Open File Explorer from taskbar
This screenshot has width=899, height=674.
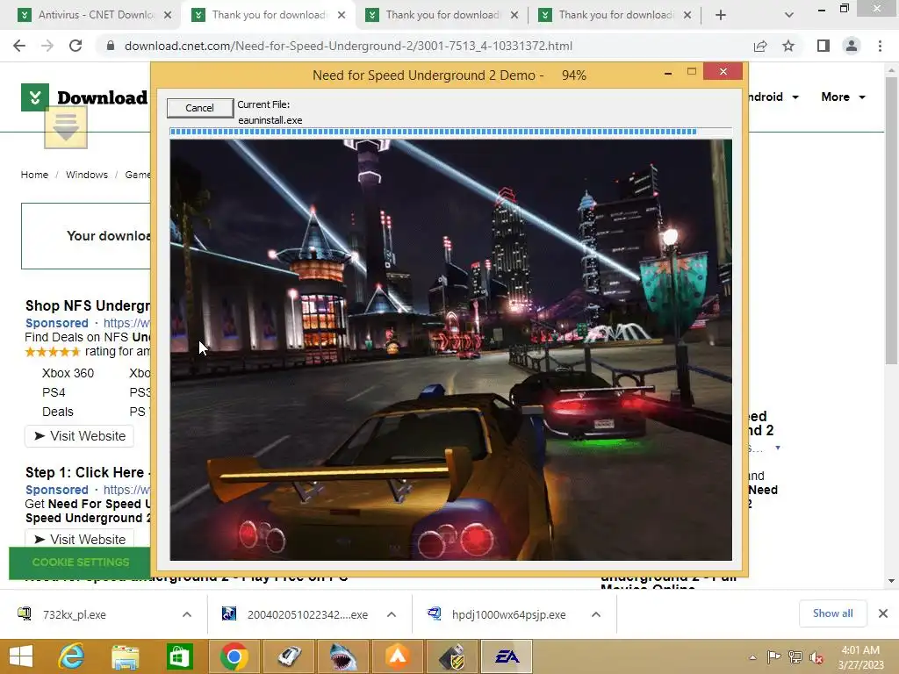click(126, 656)
